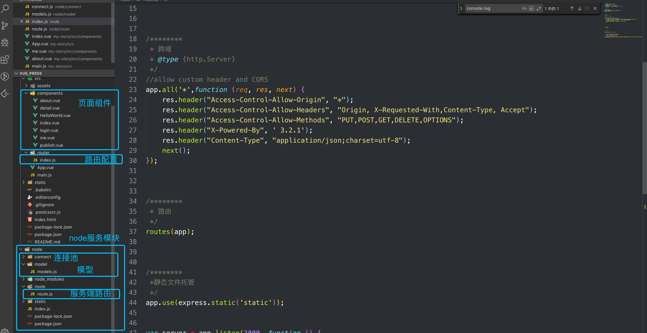
Task: Click the console.log find input field
Action: (491, 8)
